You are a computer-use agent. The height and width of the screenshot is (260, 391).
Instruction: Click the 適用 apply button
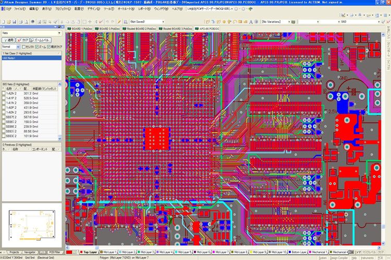click(x=8, y=40)
